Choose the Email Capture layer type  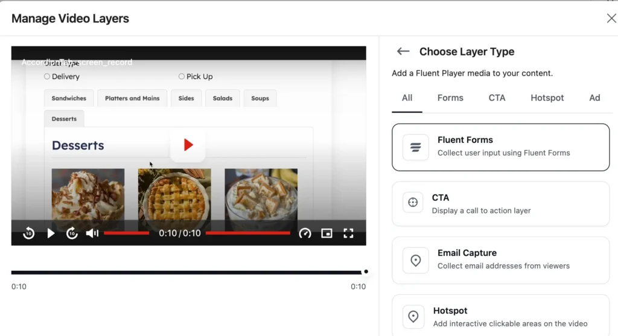pos(500,260)
